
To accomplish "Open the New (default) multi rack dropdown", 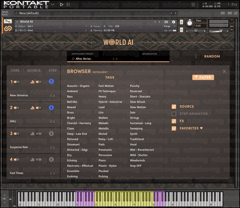I will pos(16,13).
